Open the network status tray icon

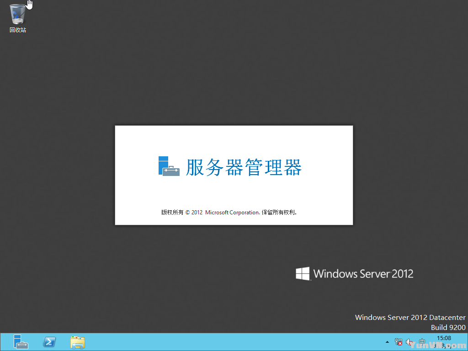[x=399, y=342]
